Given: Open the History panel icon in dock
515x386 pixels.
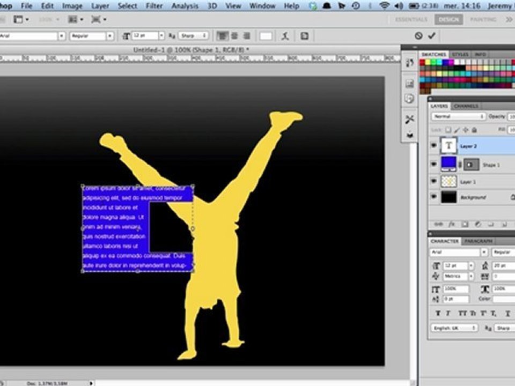Looking at the screenshot, I should click(409, 62).
